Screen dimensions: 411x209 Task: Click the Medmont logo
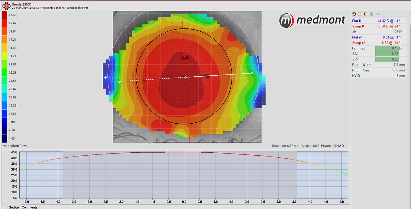[312, 20]
